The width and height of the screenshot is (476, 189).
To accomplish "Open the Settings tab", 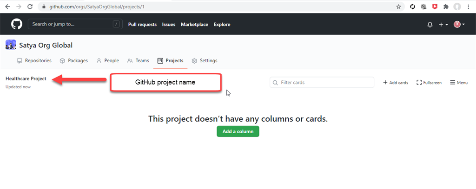I will coord(205,60).
